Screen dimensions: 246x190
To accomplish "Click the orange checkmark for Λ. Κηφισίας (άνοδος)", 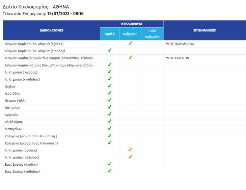I will [x=130, y=150].
